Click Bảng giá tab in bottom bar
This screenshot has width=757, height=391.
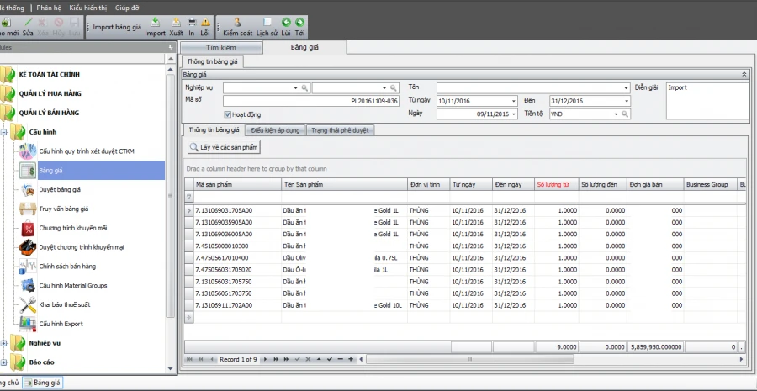coord(43,383)
